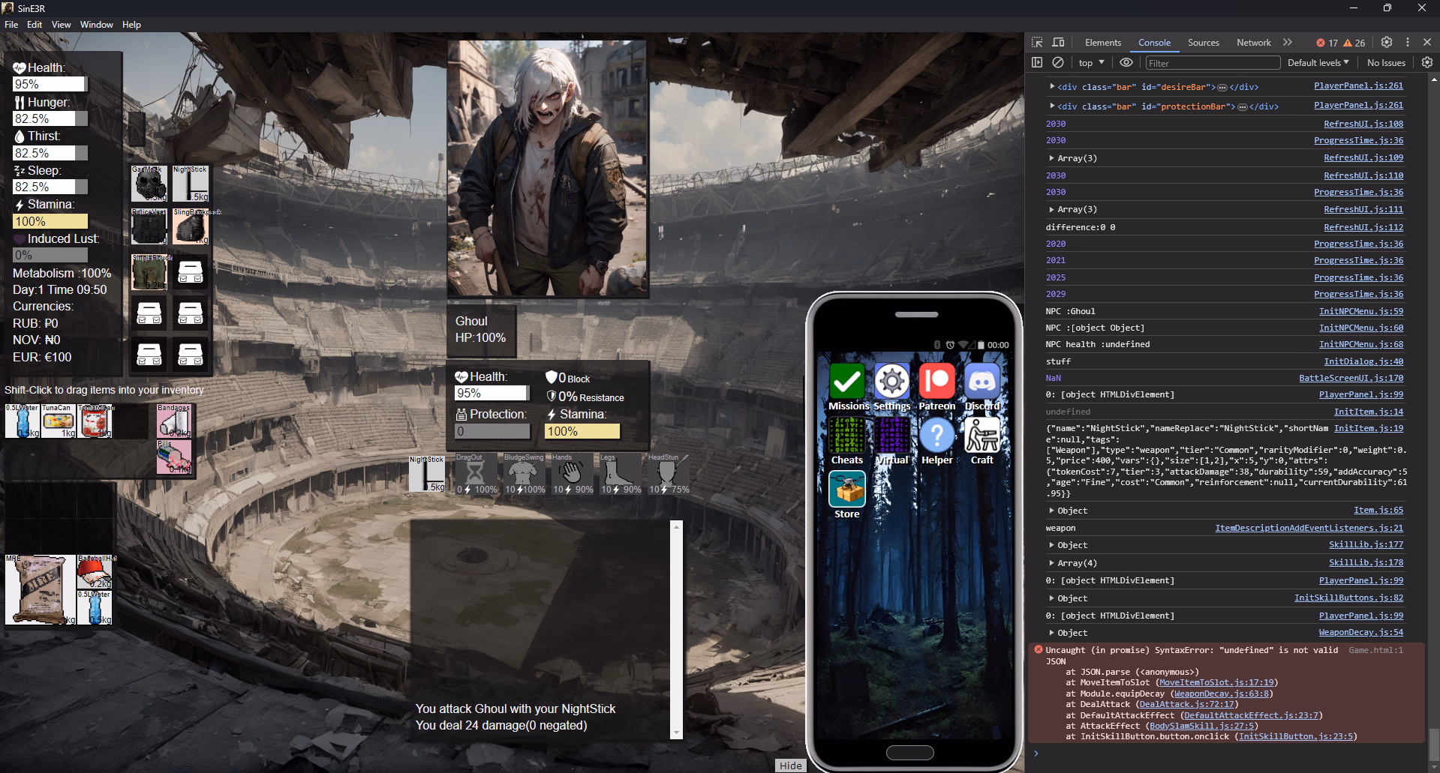Click the Hunger bar at 82.5%
This screenshot has width=1440, height=773.
pos(50,118)
